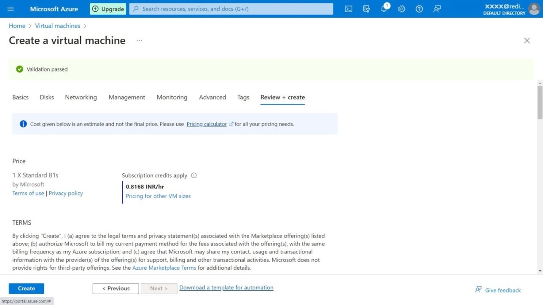The width and height of the screenshot is (543, 305).
Task: Click the subscription credits info icon
Action: coord(194,175)
